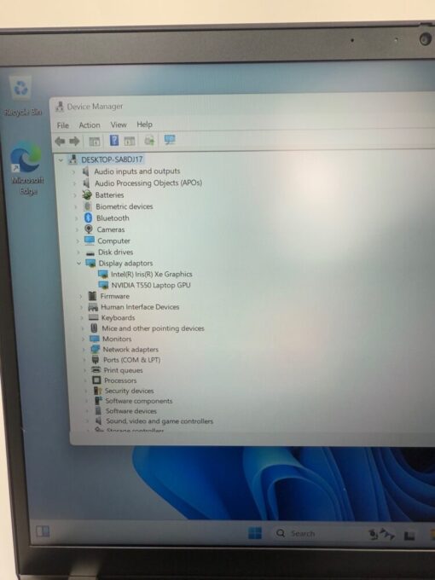Click the Biometric devices category icon
Image resolution: width=435 pixels, height=580 pixels.
pyautogui.click(x=88, y=206)
